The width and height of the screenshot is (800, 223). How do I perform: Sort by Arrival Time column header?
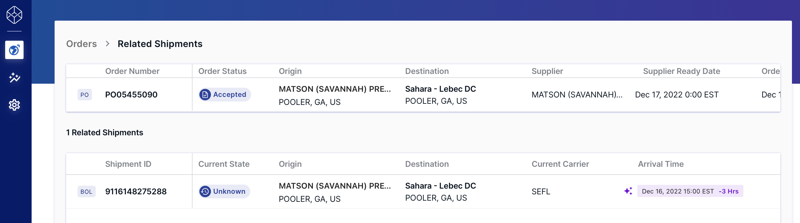click(661, 164)
